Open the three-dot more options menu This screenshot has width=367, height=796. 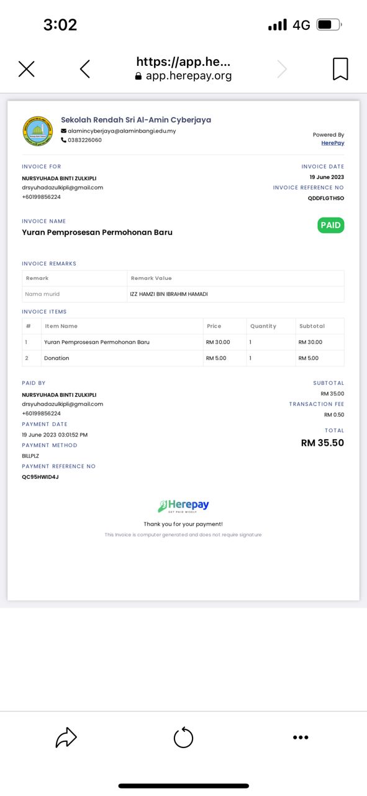(301, 738)
